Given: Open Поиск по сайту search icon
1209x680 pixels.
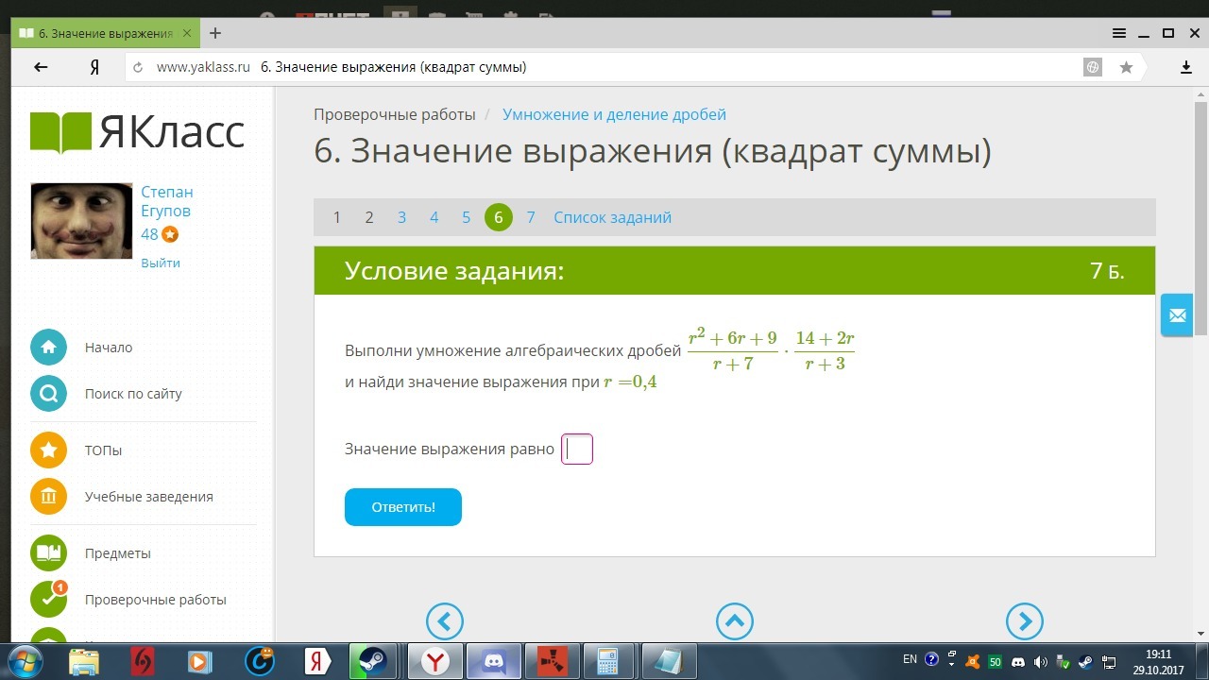Looking at the screenshot, I should [x=48, y=394].
